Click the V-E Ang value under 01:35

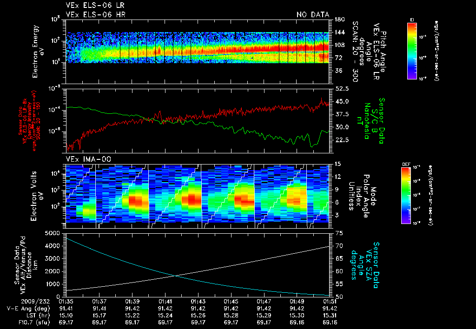[66, 309]
